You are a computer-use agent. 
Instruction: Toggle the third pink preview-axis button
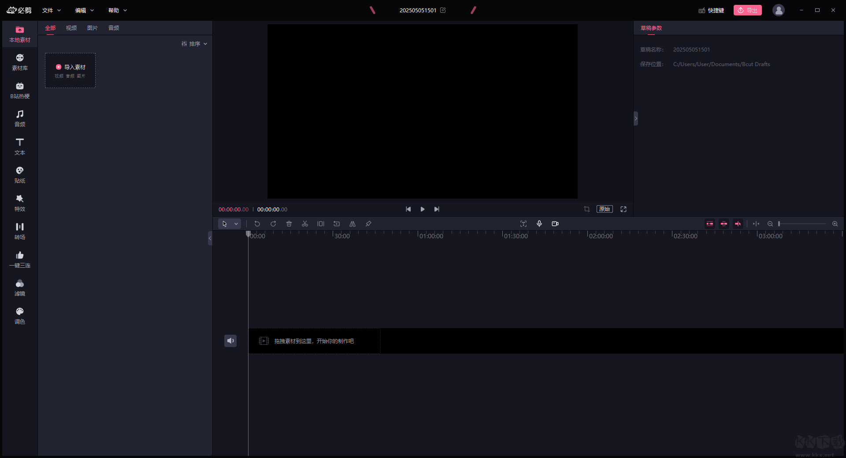(738, 224)
